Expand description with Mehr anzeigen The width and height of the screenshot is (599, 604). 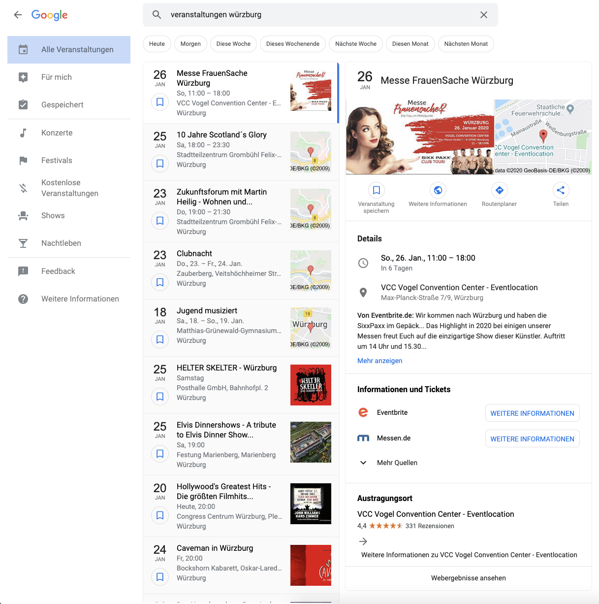tap(379, 361)
